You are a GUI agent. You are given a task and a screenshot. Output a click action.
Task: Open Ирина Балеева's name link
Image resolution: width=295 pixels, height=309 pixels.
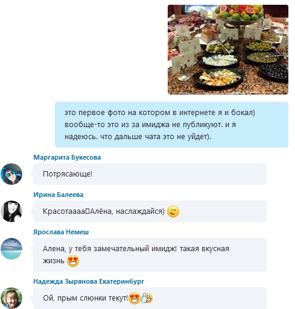point(59,195)
